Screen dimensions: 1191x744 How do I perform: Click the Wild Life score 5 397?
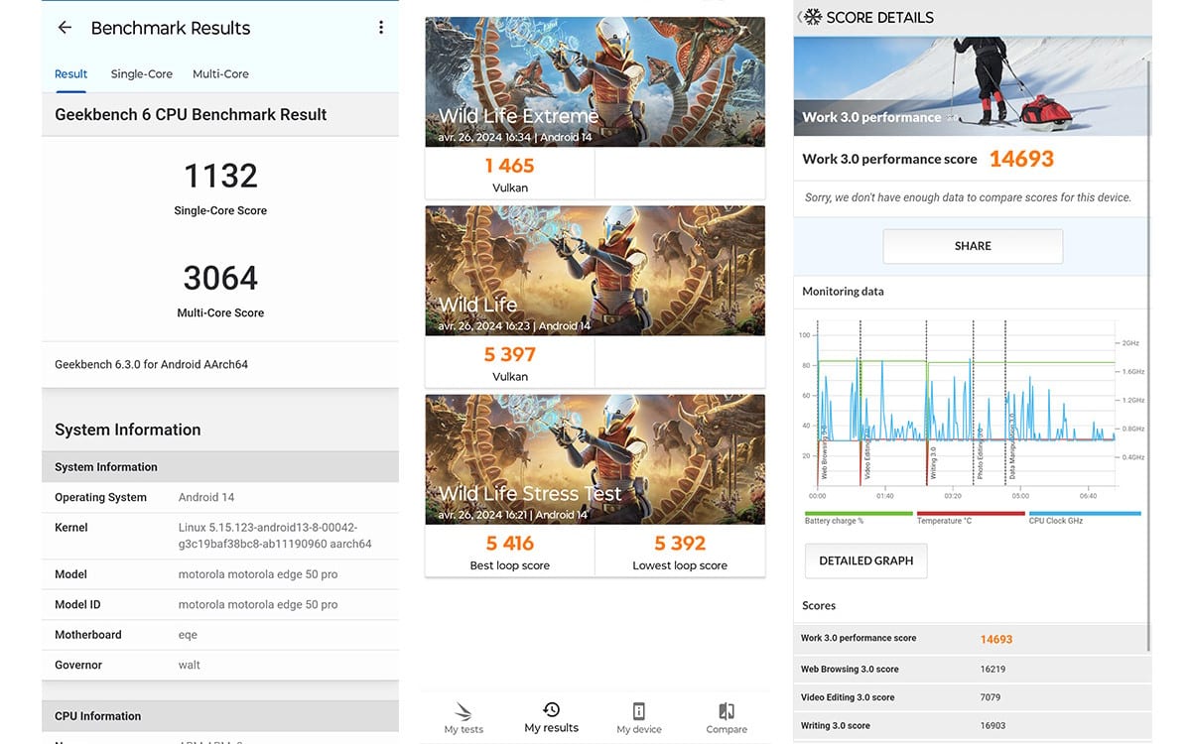pyautogui.click(x=510, y=354)
